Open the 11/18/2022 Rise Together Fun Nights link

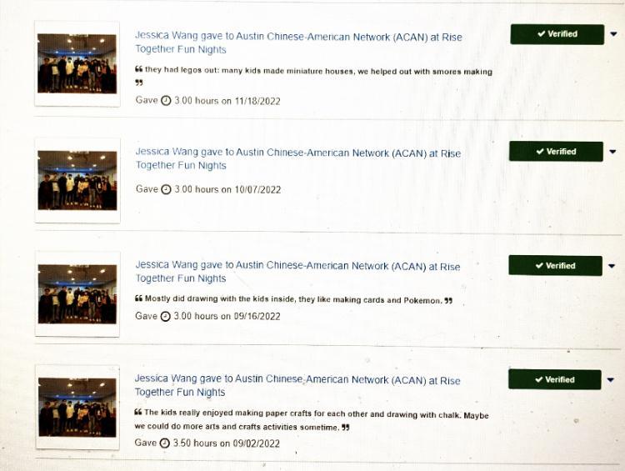point(298,43)
